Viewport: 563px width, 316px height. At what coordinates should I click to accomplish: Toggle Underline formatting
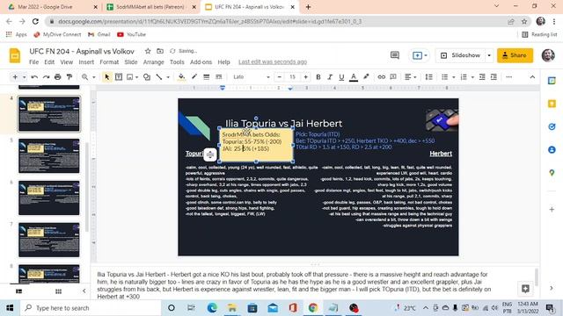coord(341,77)
